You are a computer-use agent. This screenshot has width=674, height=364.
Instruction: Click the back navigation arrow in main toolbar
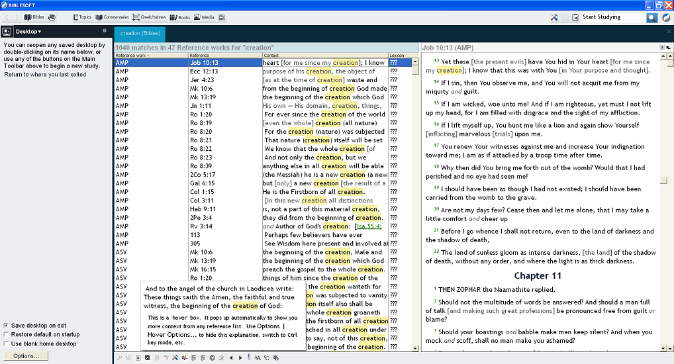tap(7, 17)
